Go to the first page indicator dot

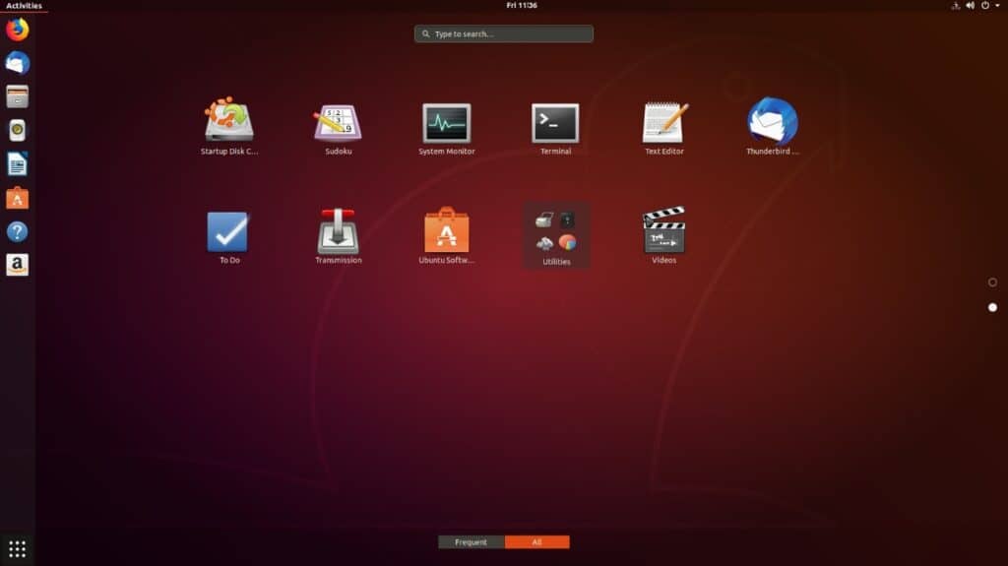point(992,283)
